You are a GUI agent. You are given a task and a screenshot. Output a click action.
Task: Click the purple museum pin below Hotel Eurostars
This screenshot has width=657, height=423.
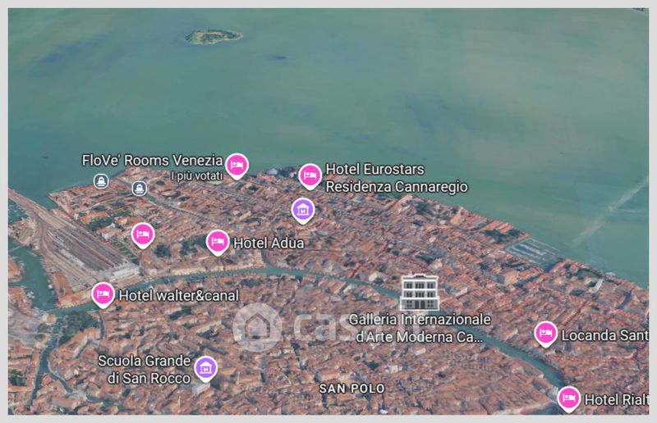click(x=304, y=210)
